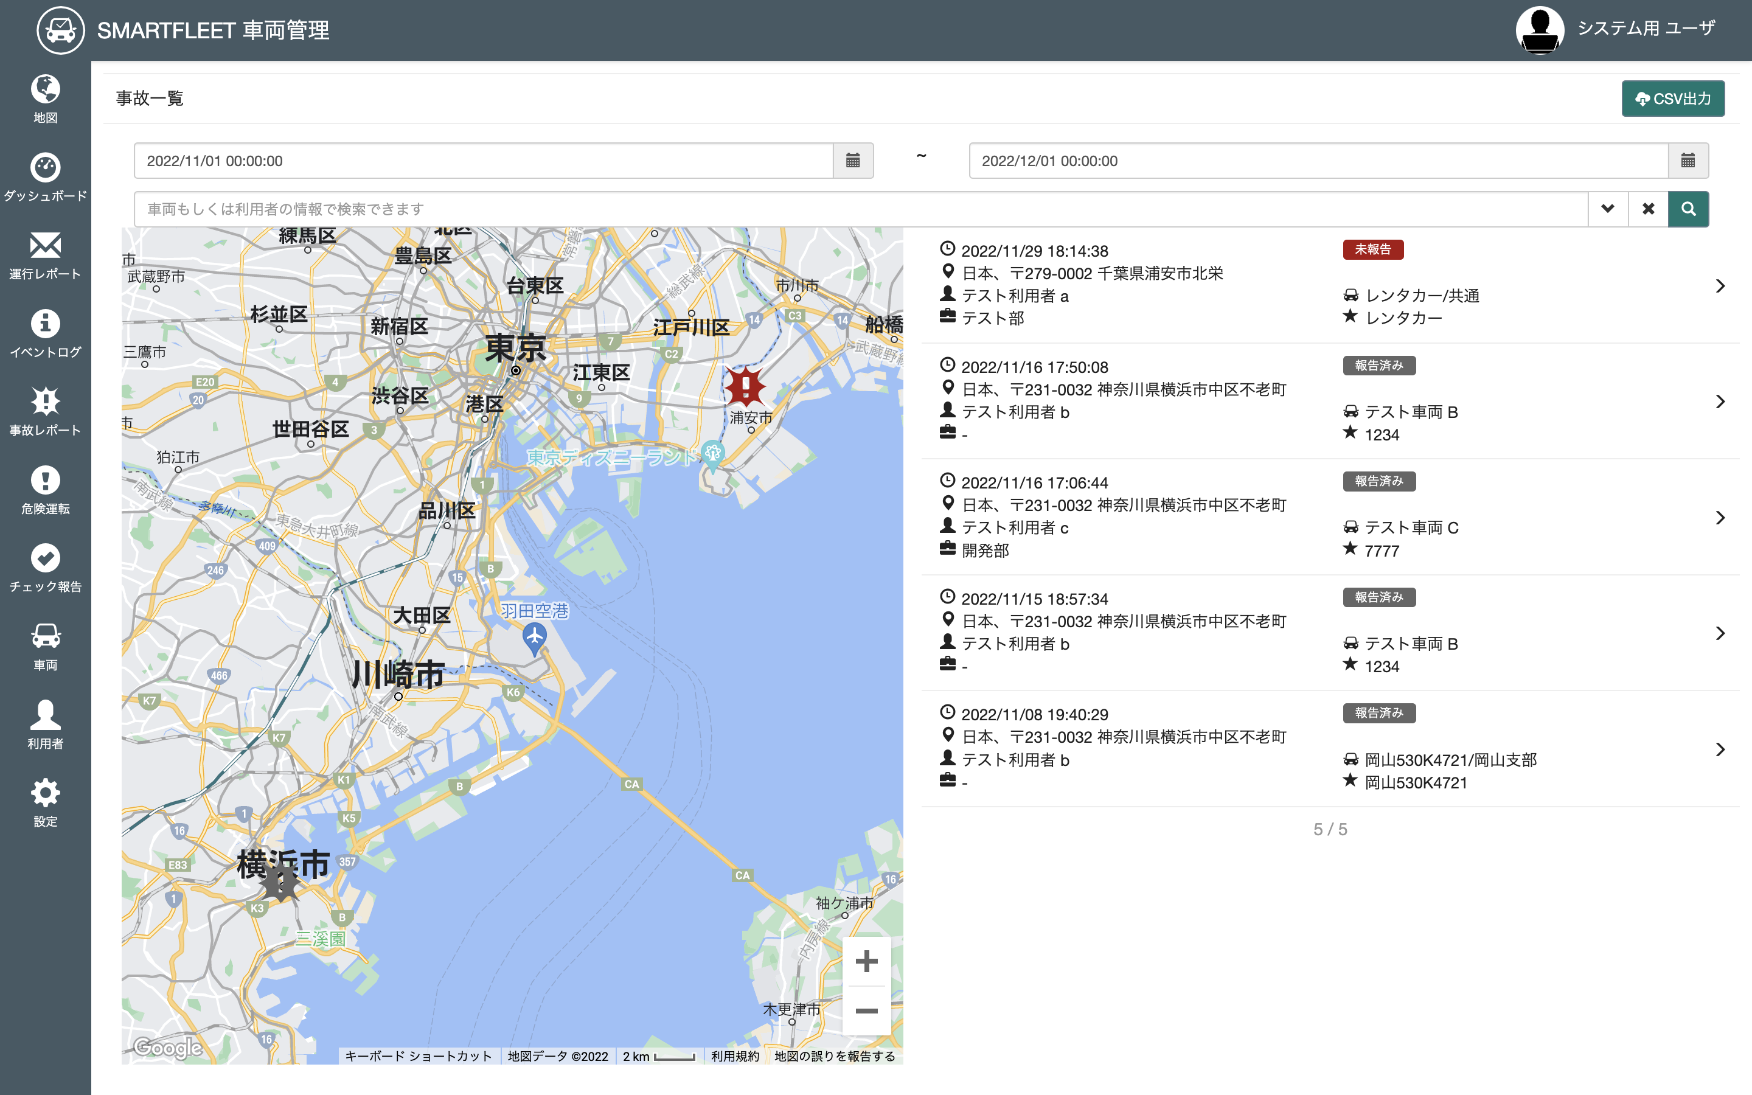The image size is (1752, 1095).
Task: Click the 未報告 red status badge
Action: point(1372,249)
